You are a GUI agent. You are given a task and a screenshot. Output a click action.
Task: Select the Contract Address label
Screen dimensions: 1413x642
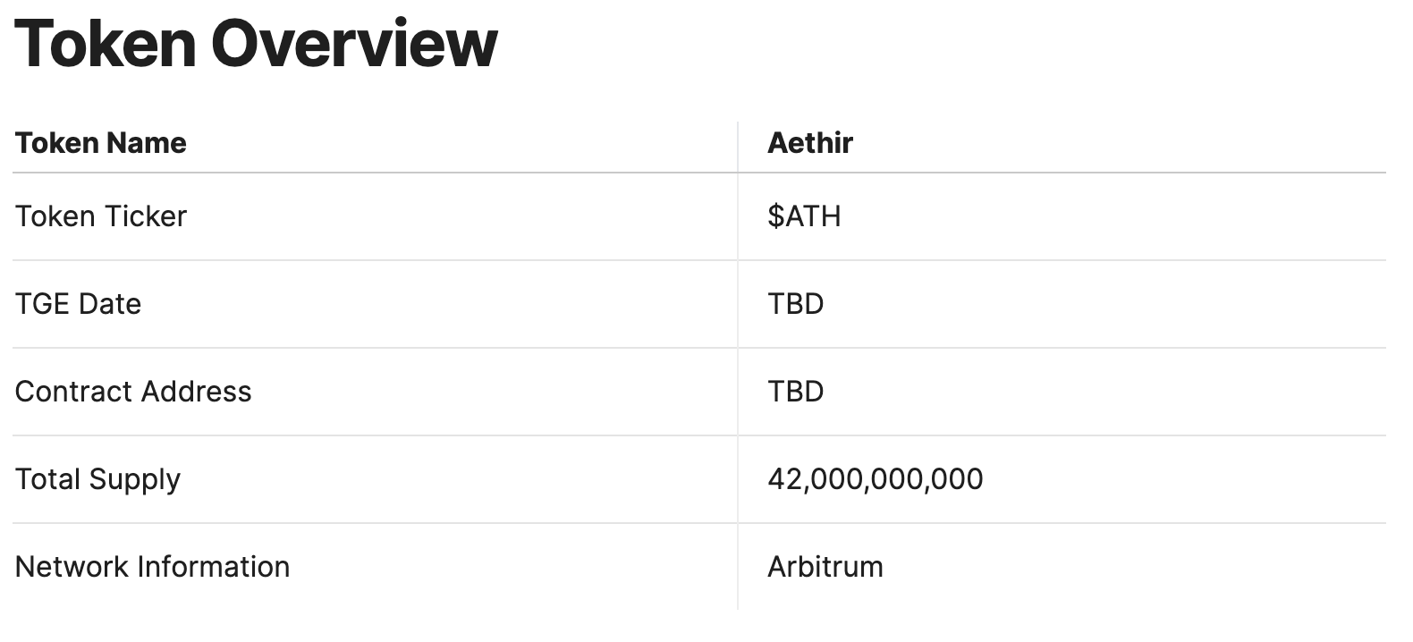click(x=133, y=392)
